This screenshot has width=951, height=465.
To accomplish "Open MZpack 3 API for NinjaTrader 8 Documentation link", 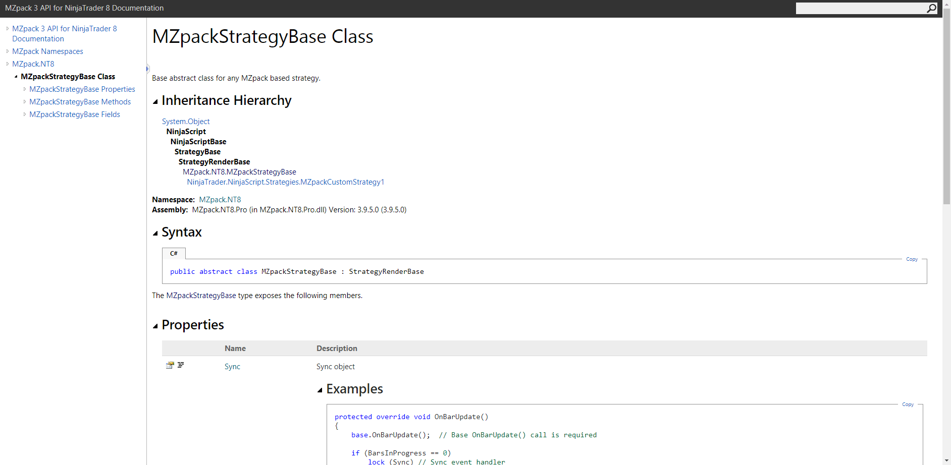I will 65,34.
